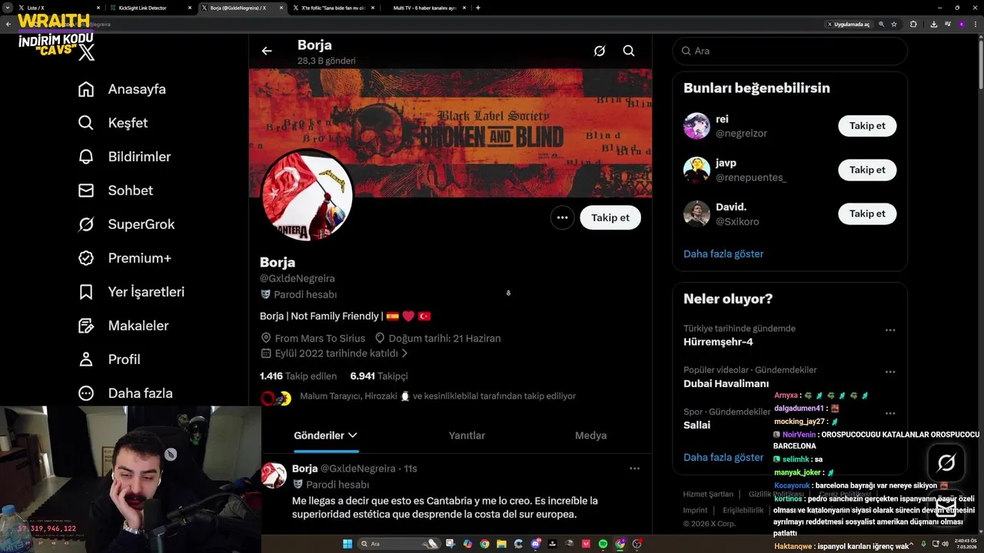
Task: Open 1.416 Takip edilen following list
Action: (298, 376)
